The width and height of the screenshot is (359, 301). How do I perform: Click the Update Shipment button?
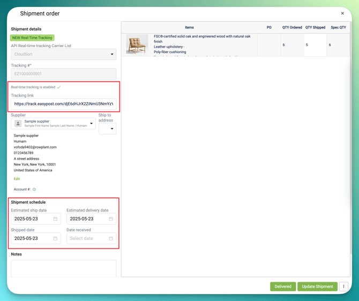317,287
